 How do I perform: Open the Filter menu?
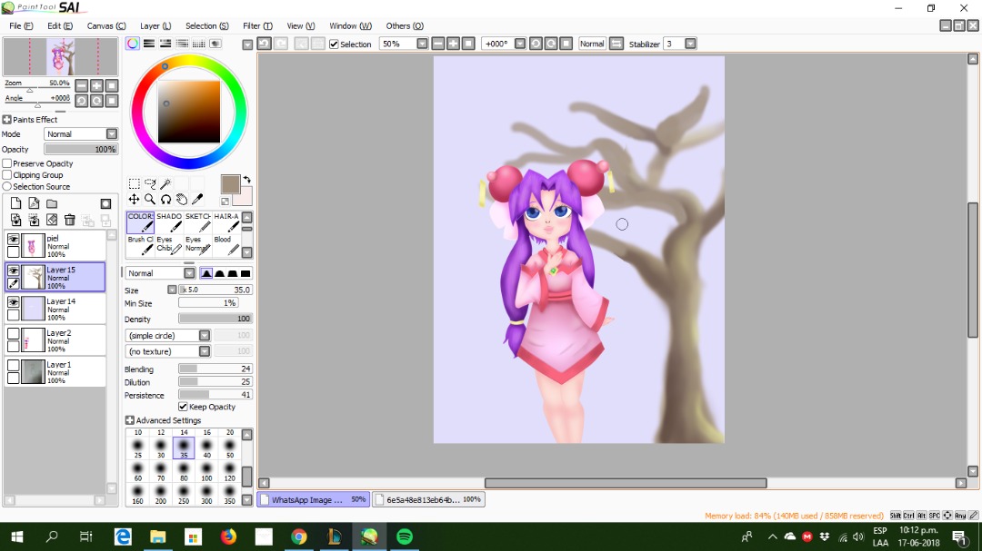click(257, 25)
